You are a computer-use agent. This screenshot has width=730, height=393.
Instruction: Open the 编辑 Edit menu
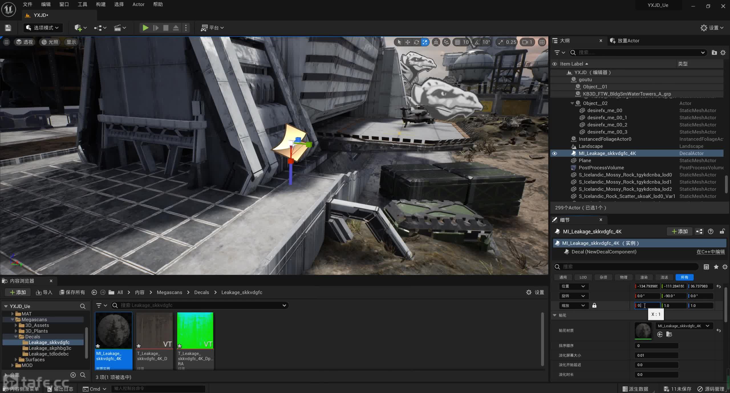[x=46, y=4]
